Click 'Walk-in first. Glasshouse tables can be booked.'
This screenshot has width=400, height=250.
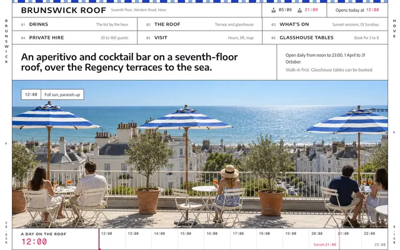click(x=329, y=70)
